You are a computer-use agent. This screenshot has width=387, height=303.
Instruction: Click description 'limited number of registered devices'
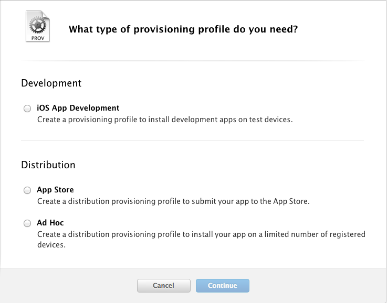pos(201,239)
